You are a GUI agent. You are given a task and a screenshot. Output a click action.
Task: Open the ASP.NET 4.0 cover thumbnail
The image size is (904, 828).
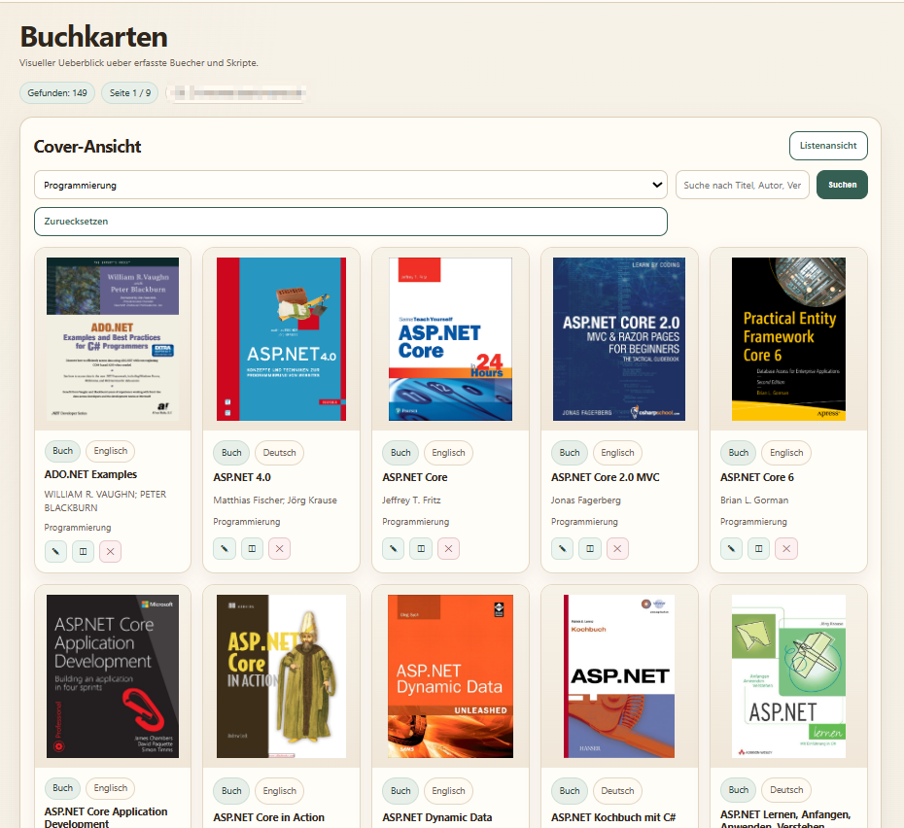click(x=281, y=338)
